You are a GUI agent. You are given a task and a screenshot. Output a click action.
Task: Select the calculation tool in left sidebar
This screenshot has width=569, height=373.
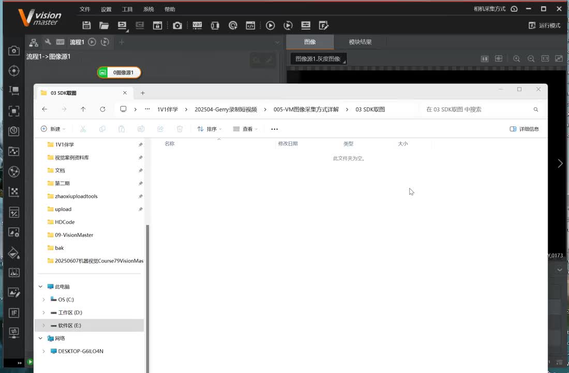point(14,212)
